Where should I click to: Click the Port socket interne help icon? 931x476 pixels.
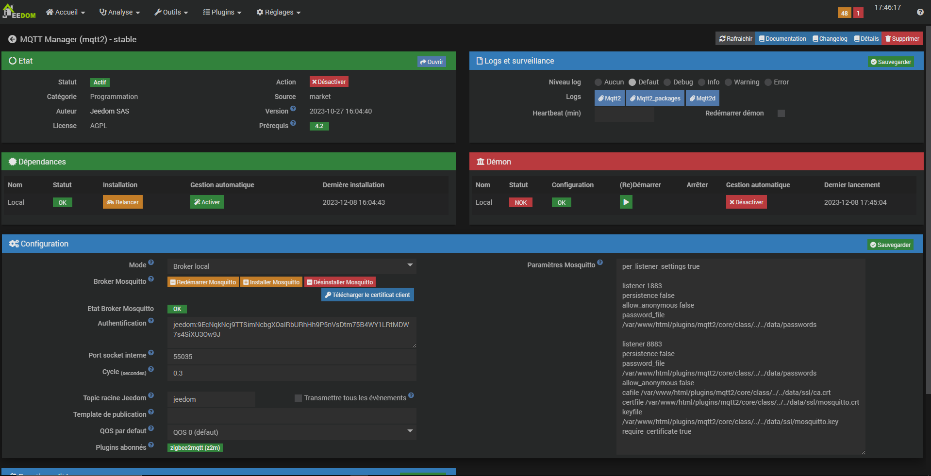click(151, 353)
